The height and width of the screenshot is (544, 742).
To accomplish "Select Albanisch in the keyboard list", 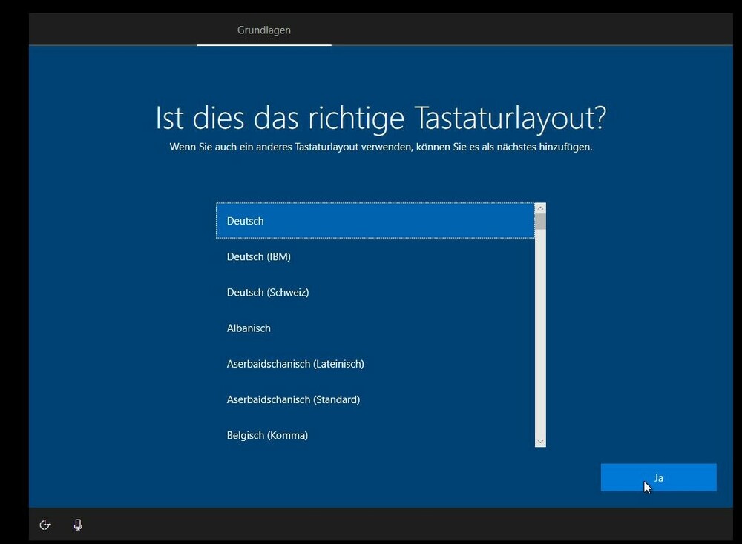I will point(375,328).
